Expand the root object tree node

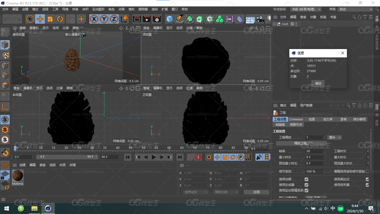(275, 24)
